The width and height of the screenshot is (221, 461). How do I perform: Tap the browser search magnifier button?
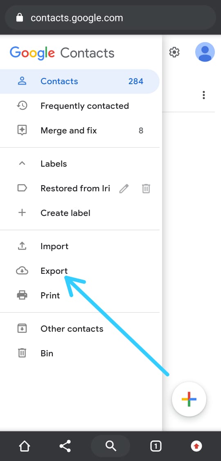[110, 446]
